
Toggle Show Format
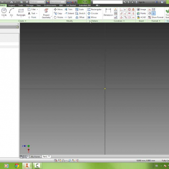[156, 17]
